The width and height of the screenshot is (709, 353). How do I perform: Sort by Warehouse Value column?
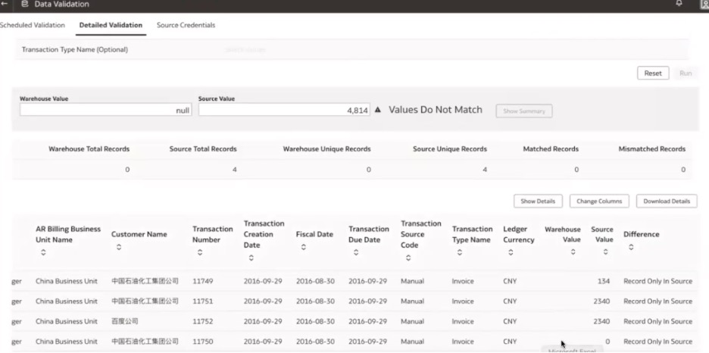click(573, 252)
